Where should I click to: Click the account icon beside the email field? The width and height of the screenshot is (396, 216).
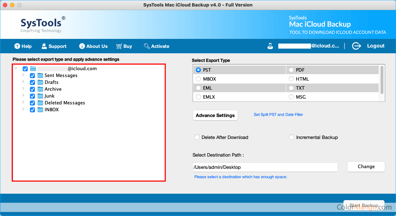(270, 46)
